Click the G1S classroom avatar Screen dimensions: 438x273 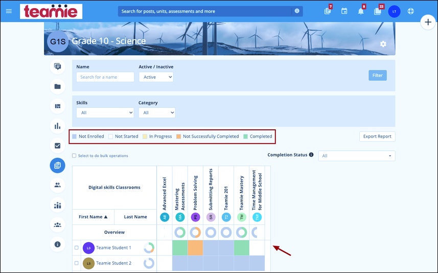[58, 41]
